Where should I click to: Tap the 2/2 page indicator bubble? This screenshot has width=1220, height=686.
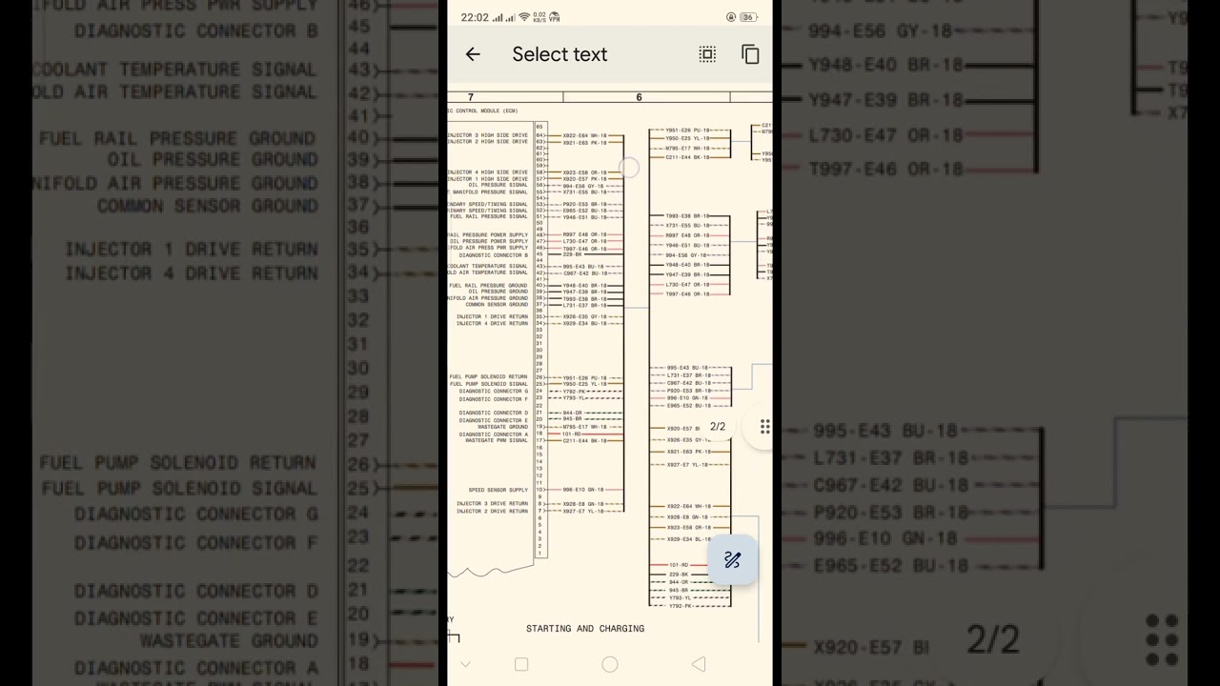pos(718,427)
